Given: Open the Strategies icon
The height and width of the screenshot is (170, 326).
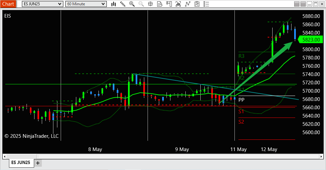Looking at the screenshot, I should coord(197,4).
